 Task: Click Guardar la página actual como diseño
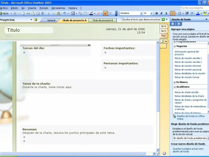click(188, 150)
